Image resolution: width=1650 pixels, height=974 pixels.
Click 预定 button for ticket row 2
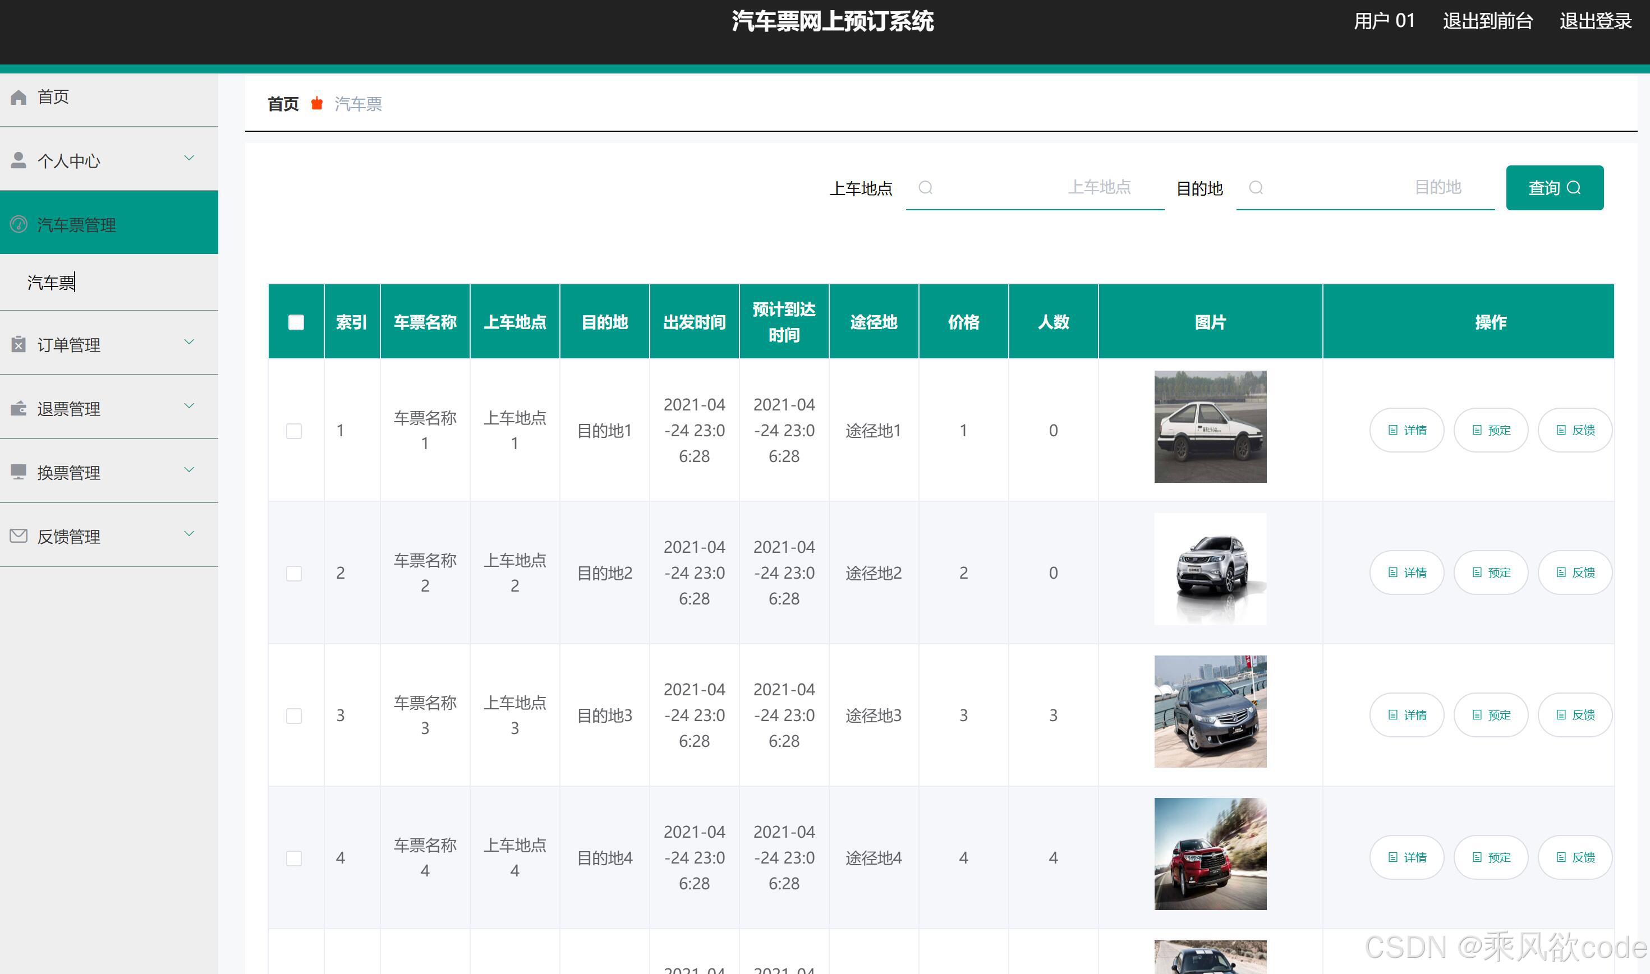click(1491, 573)
